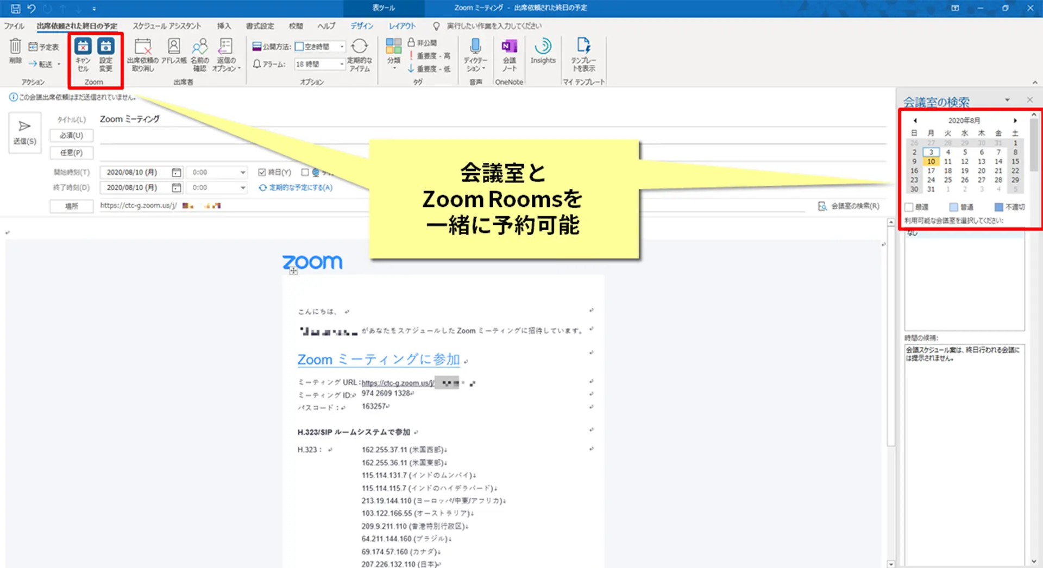Screen dimensions: 1043x568
Task: Click 出席依頼の取り消し (Cancel Invitation) icon
Action: [x=143, y=47]
